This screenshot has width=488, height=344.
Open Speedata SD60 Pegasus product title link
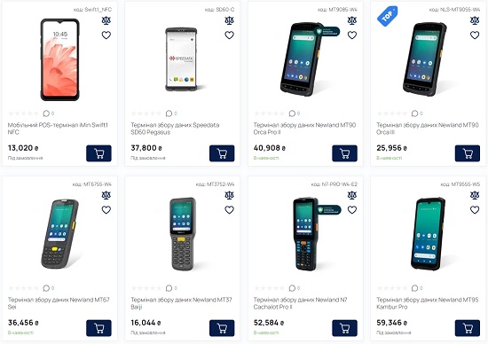click(x=175, y=129)
